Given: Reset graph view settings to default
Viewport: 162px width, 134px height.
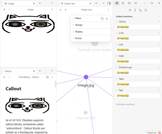Looking at the screenshot, I should (x=102, y=18).
